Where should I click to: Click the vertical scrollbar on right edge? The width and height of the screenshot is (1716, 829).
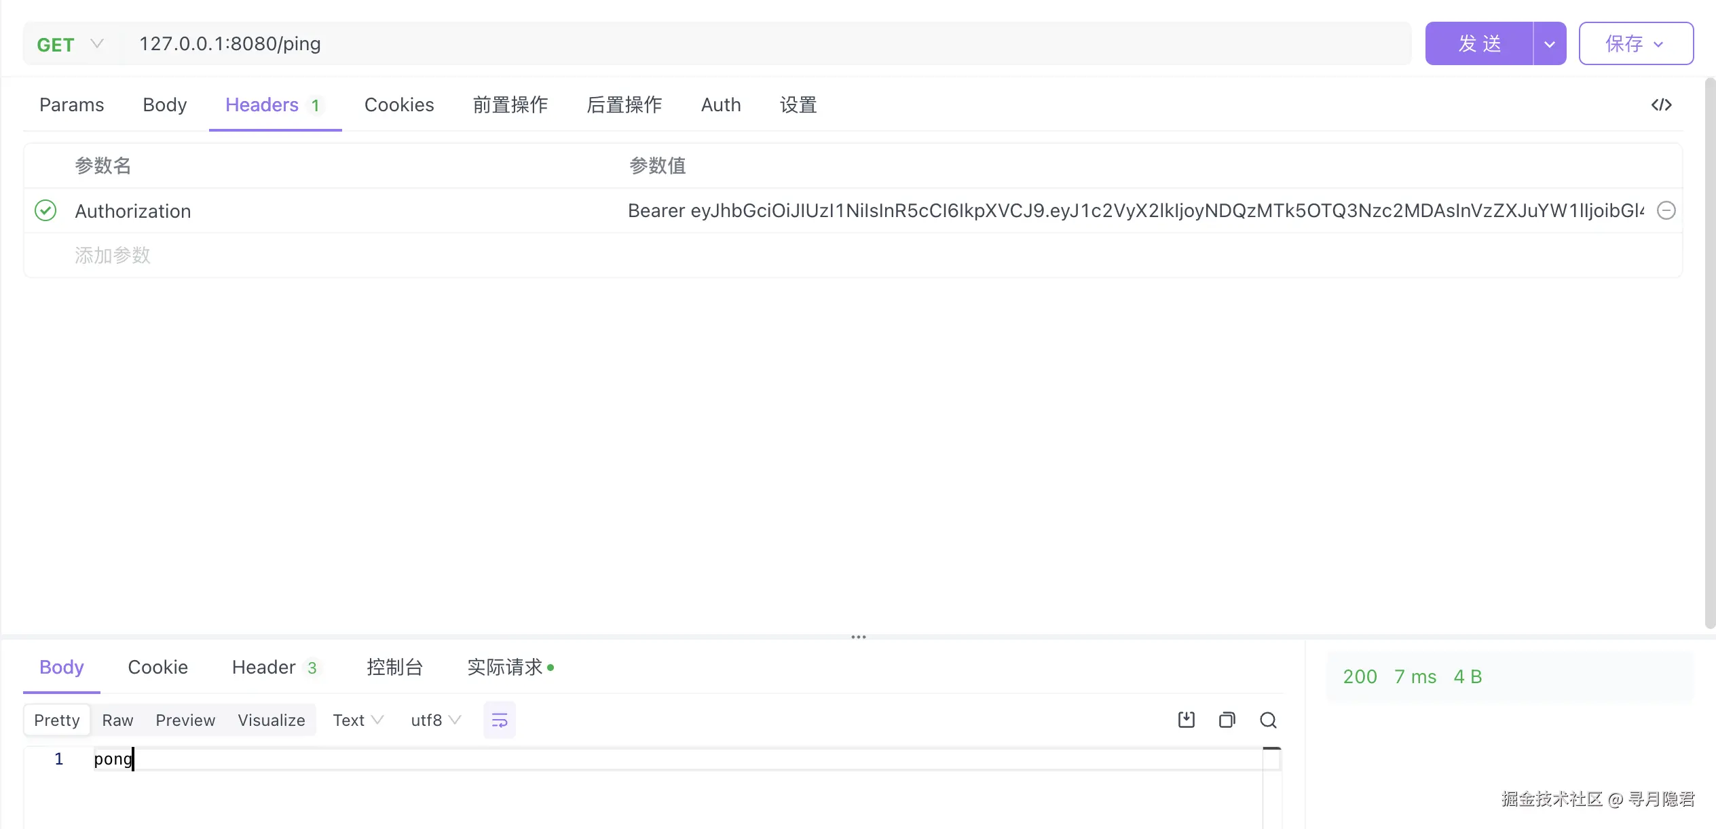(1709, 353)
